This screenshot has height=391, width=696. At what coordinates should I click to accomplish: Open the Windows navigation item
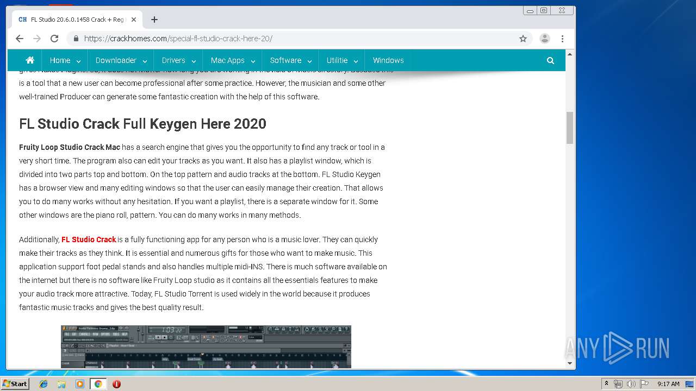(388, 60)
